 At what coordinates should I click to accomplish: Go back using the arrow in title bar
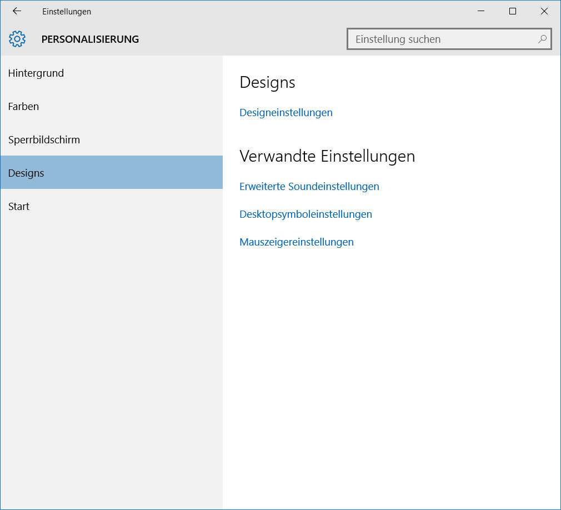coord(17,11)
